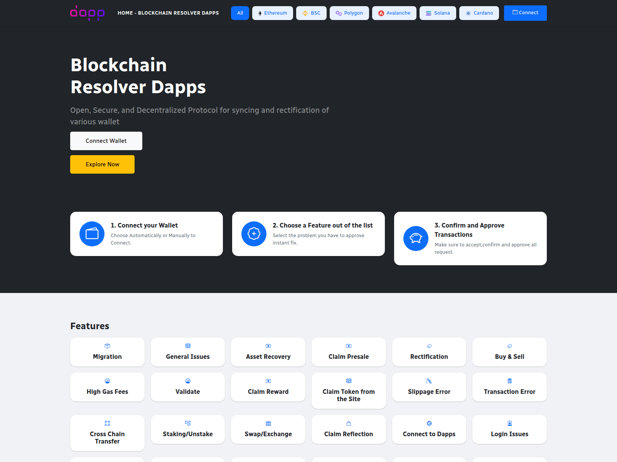The width and height of the screenshot is (617, 462).
Task: Click the Slippage Error icon
Action: point(429,381)
